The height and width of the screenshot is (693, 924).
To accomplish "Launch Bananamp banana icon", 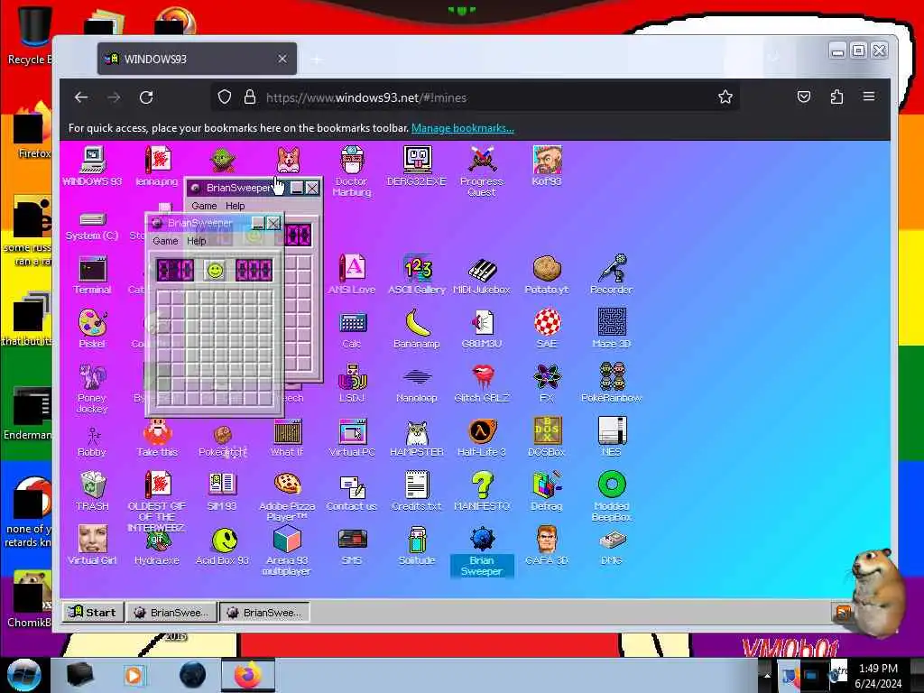I will coord(417,328).
